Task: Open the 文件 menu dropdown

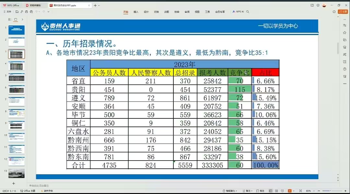Action: [x=7, y=12]
